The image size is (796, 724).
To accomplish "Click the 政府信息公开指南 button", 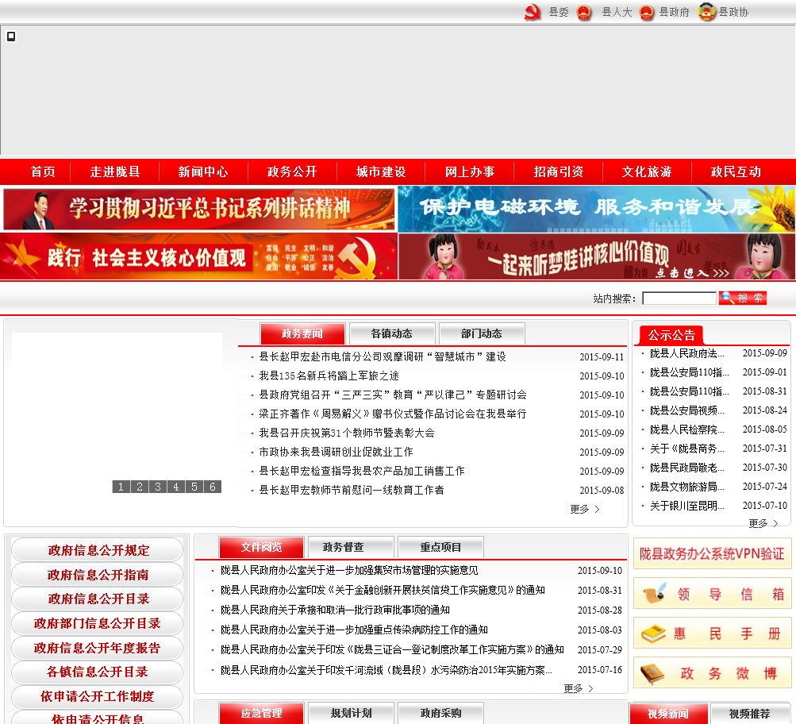I will [x=98, y=575].
